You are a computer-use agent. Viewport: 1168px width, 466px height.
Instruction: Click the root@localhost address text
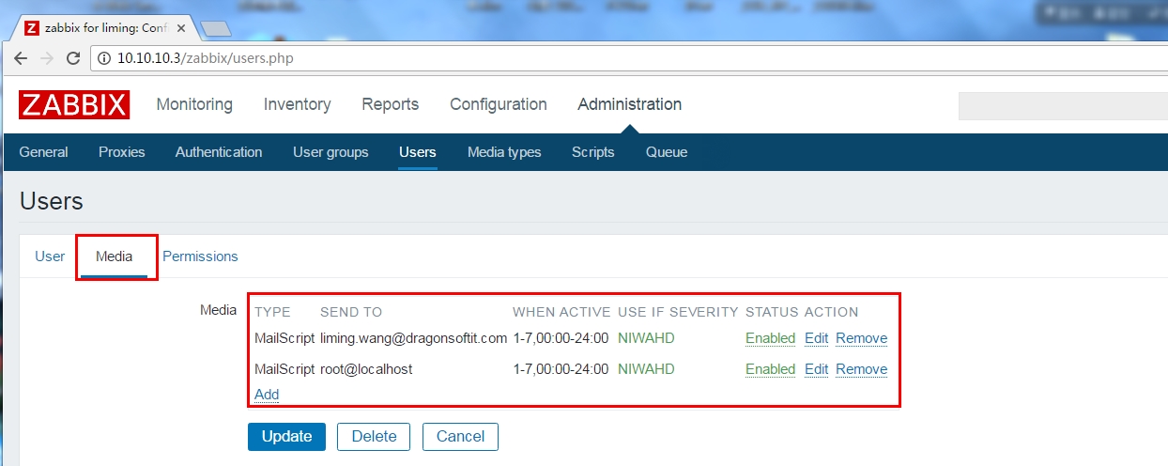366,369
